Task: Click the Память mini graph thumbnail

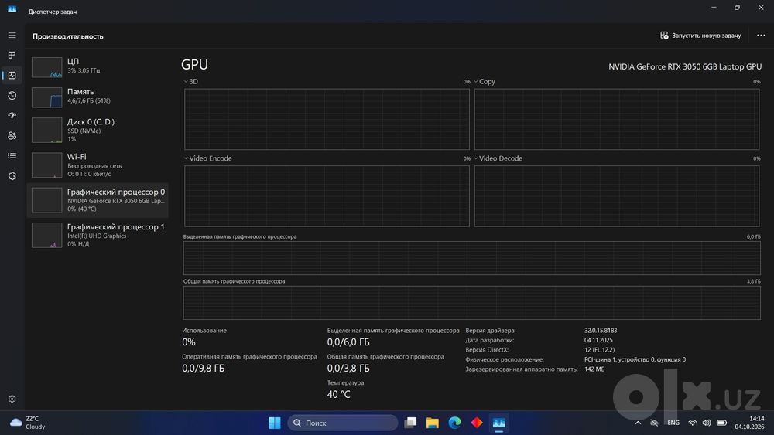Action: pos(47,97)
